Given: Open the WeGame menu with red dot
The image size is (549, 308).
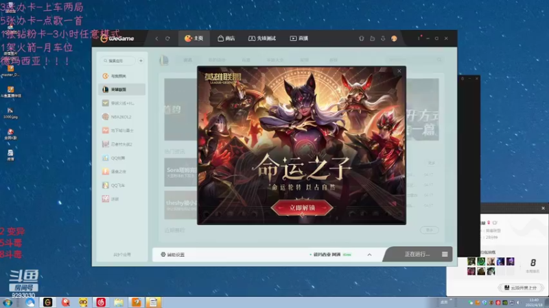Looking at the screenshot, I should point(419,38).
